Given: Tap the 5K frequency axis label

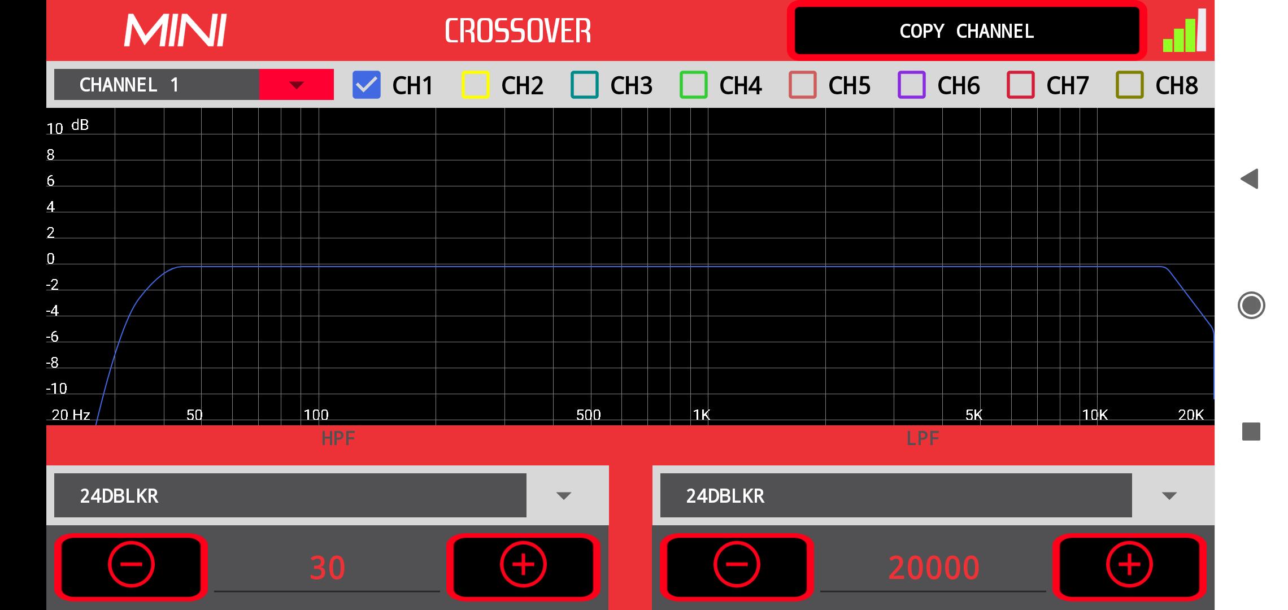Looking at the screenshot, I should (974, 415).
